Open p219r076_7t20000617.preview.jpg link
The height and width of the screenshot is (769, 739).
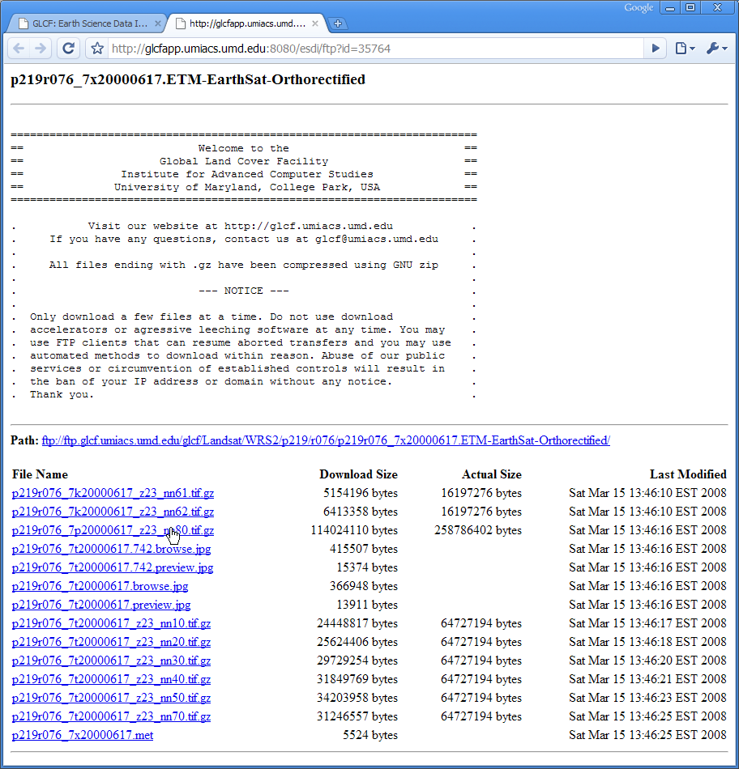click(101, 605)
